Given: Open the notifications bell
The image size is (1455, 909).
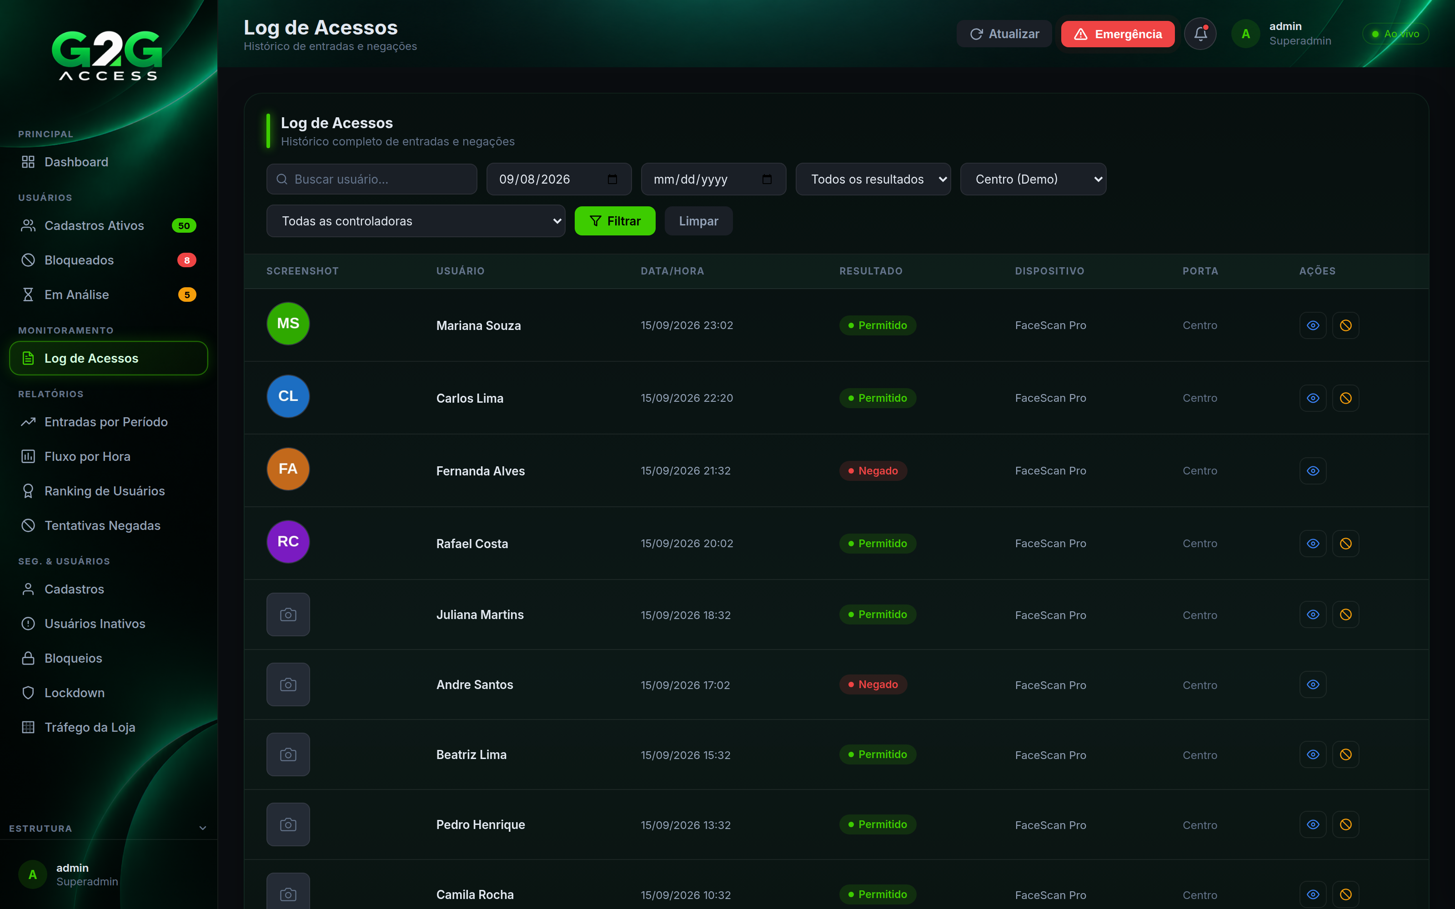Looking at the screenshot, I should click(1200, 34).
